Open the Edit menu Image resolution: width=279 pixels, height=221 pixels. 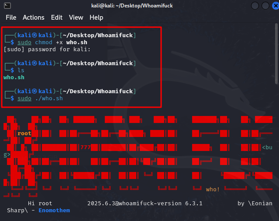57,18
